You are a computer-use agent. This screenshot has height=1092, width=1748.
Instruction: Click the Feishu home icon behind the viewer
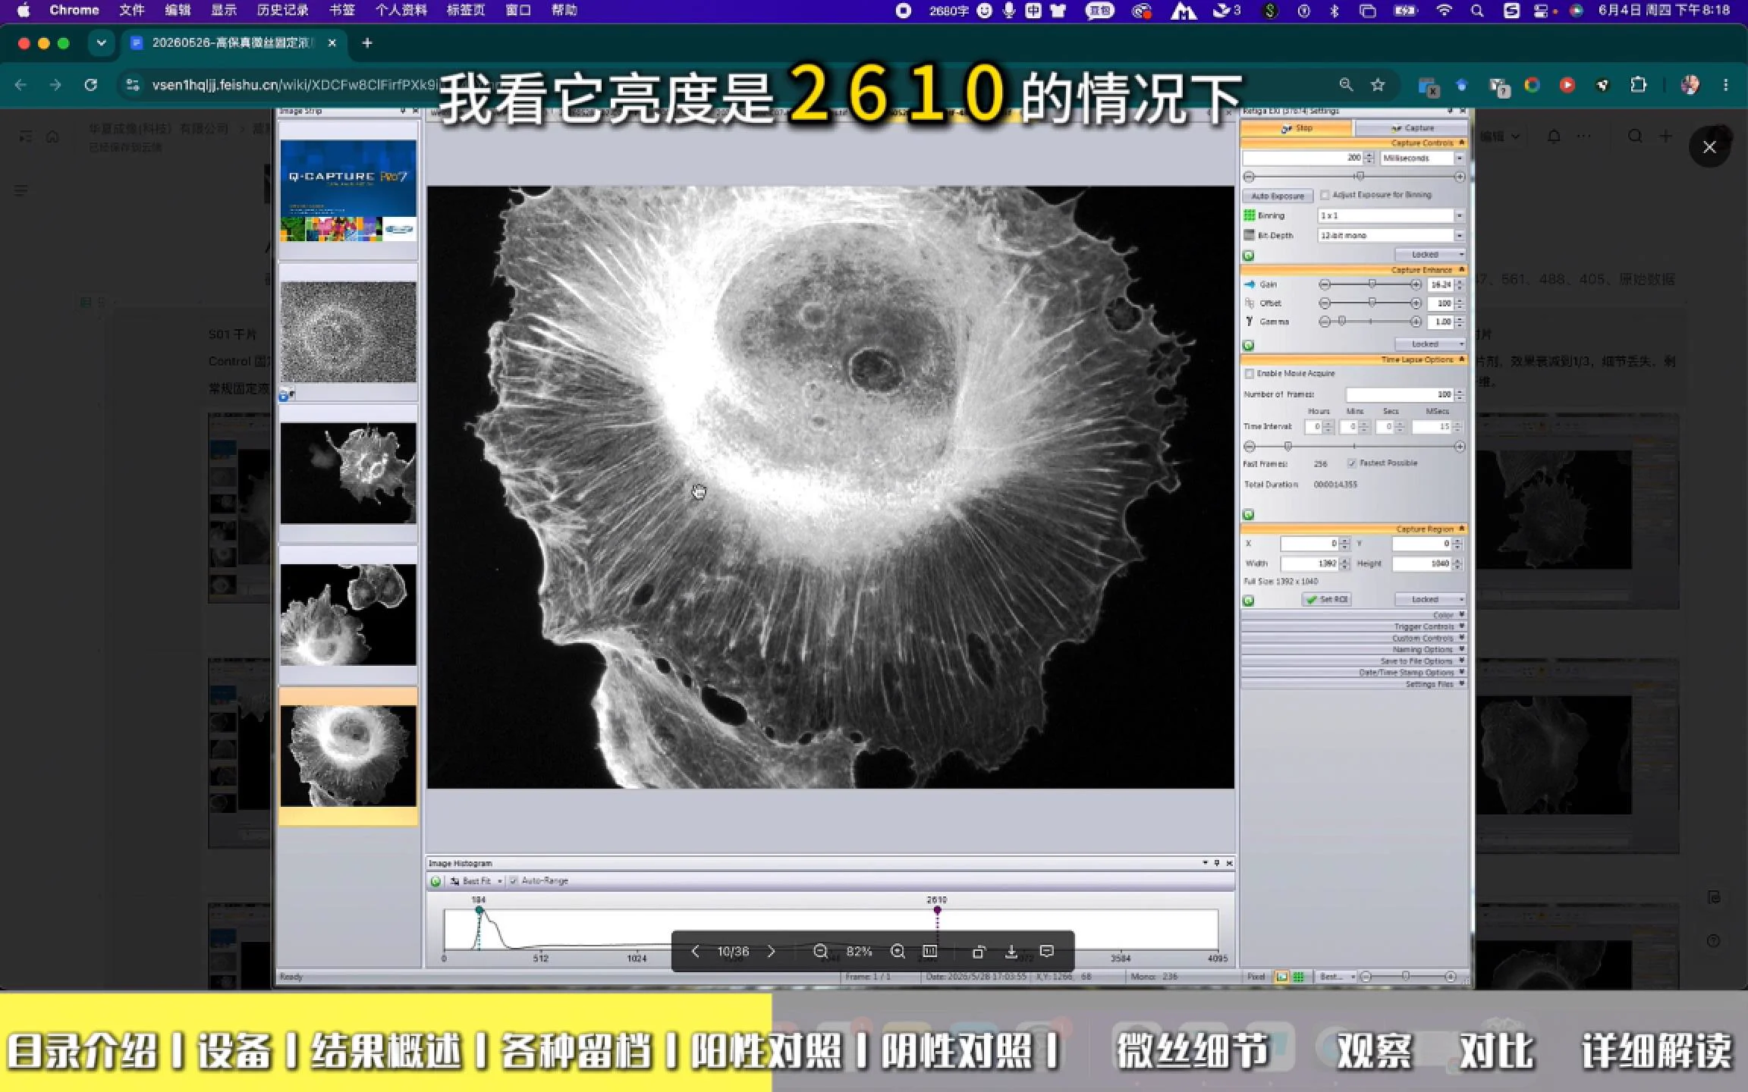52,136
